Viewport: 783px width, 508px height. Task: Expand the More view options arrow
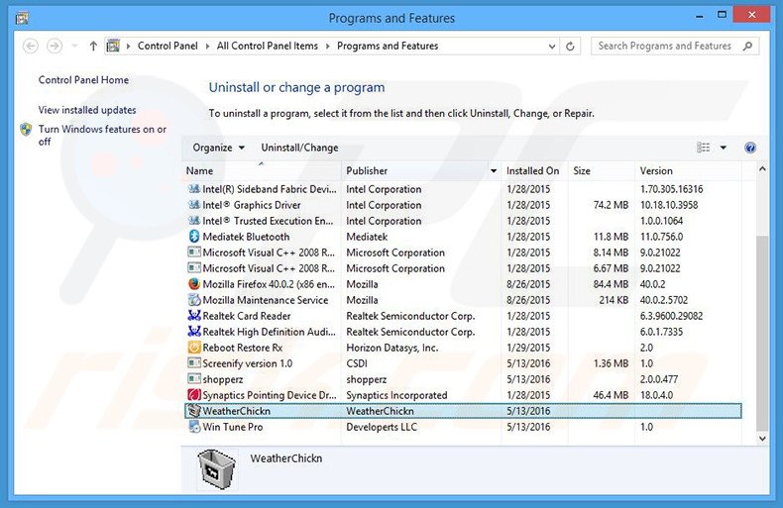pos(724,148)
